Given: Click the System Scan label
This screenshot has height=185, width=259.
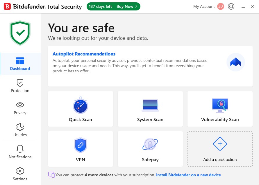Looking at the screenshot, I should tap(150, 119).
